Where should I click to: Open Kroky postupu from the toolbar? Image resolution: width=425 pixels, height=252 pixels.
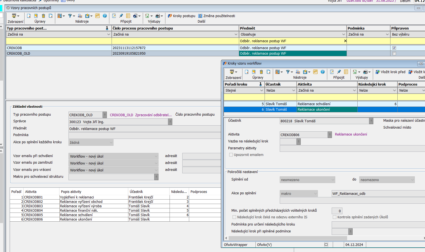point(181,16)
